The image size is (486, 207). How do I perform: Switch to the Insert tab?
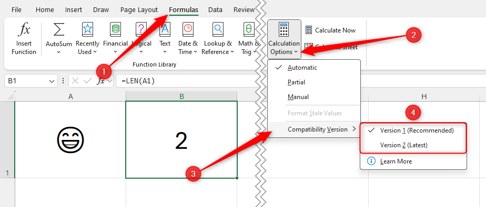tap(74, 9)
